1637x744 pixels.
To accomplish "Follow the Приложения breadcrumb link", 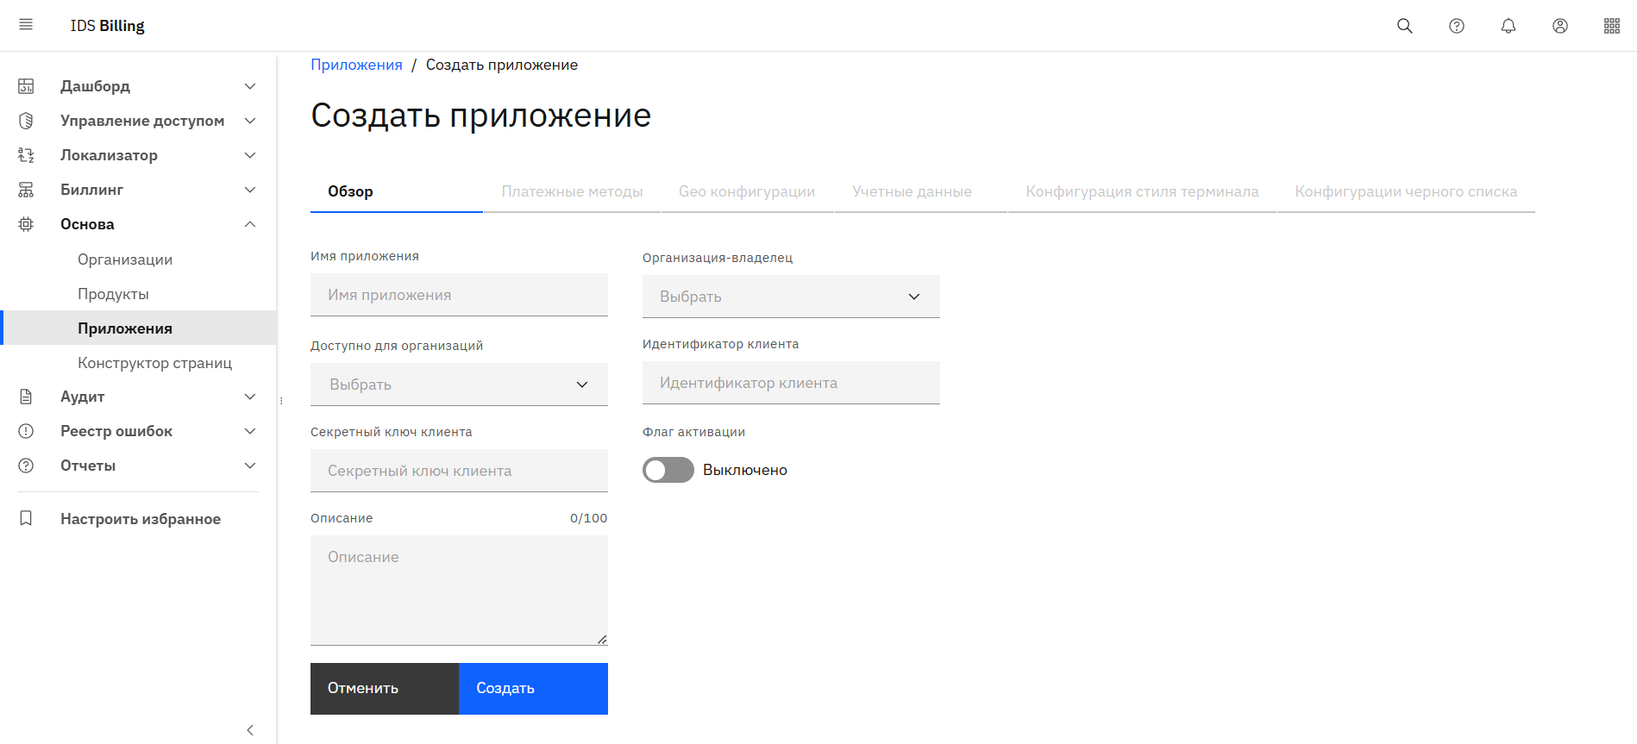I will click(356, 65).
